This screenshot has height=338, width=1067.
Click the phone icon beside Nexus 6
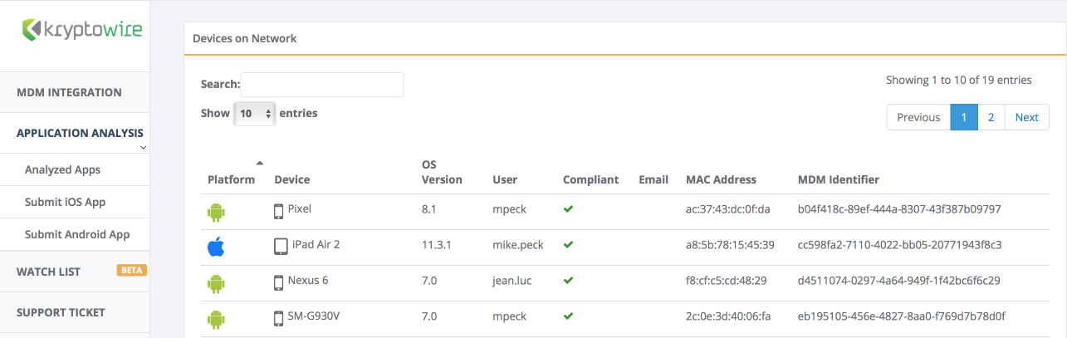coord(279,283)
